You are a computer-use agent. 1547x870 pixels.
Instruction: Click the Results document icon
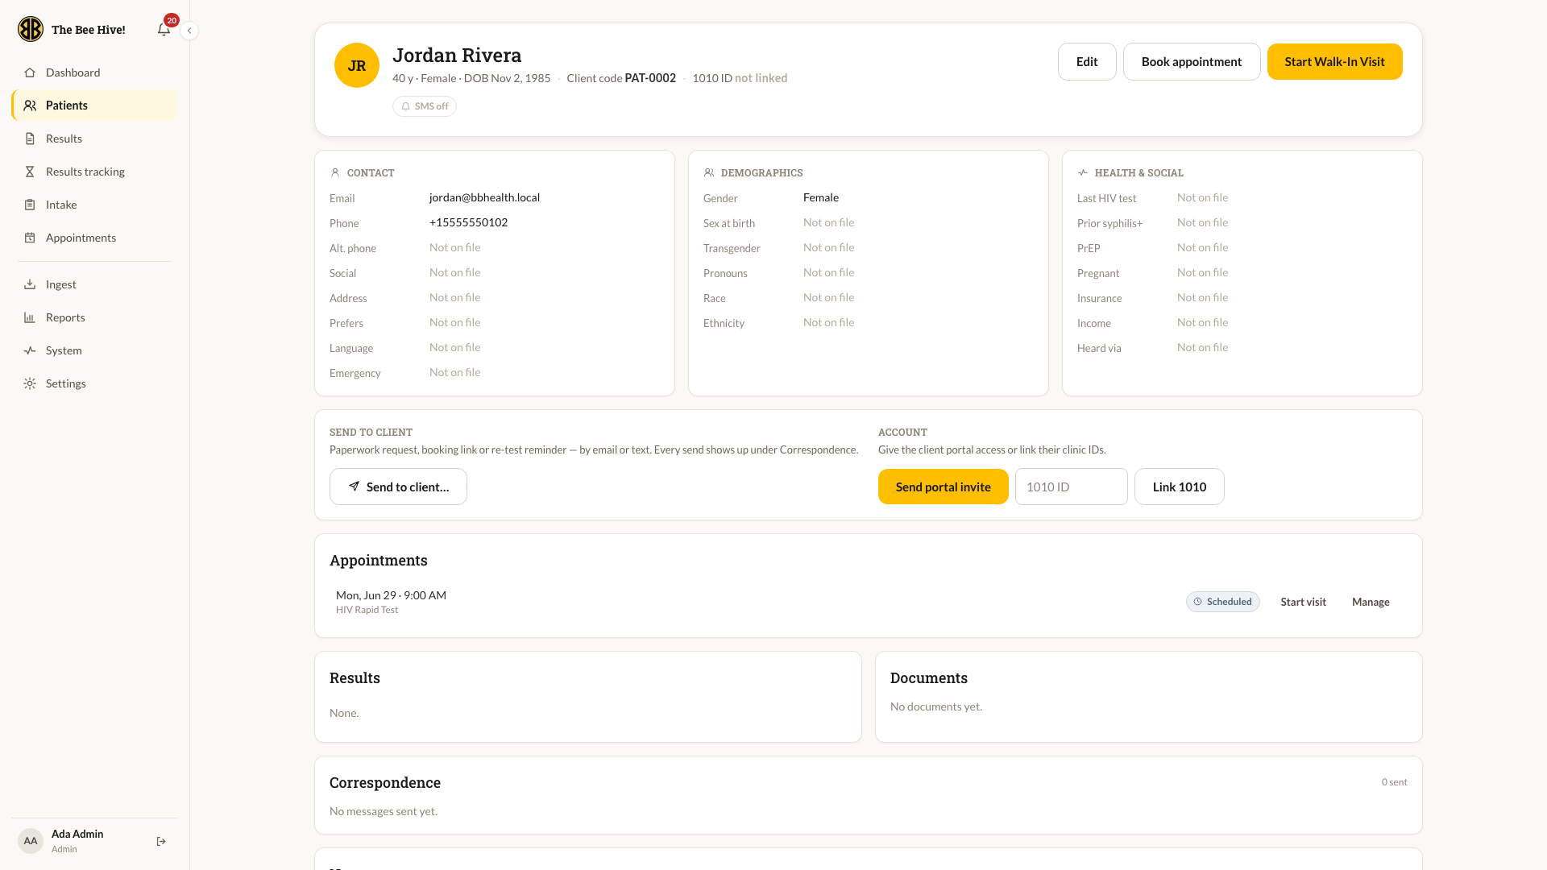[x=30, y=139]
